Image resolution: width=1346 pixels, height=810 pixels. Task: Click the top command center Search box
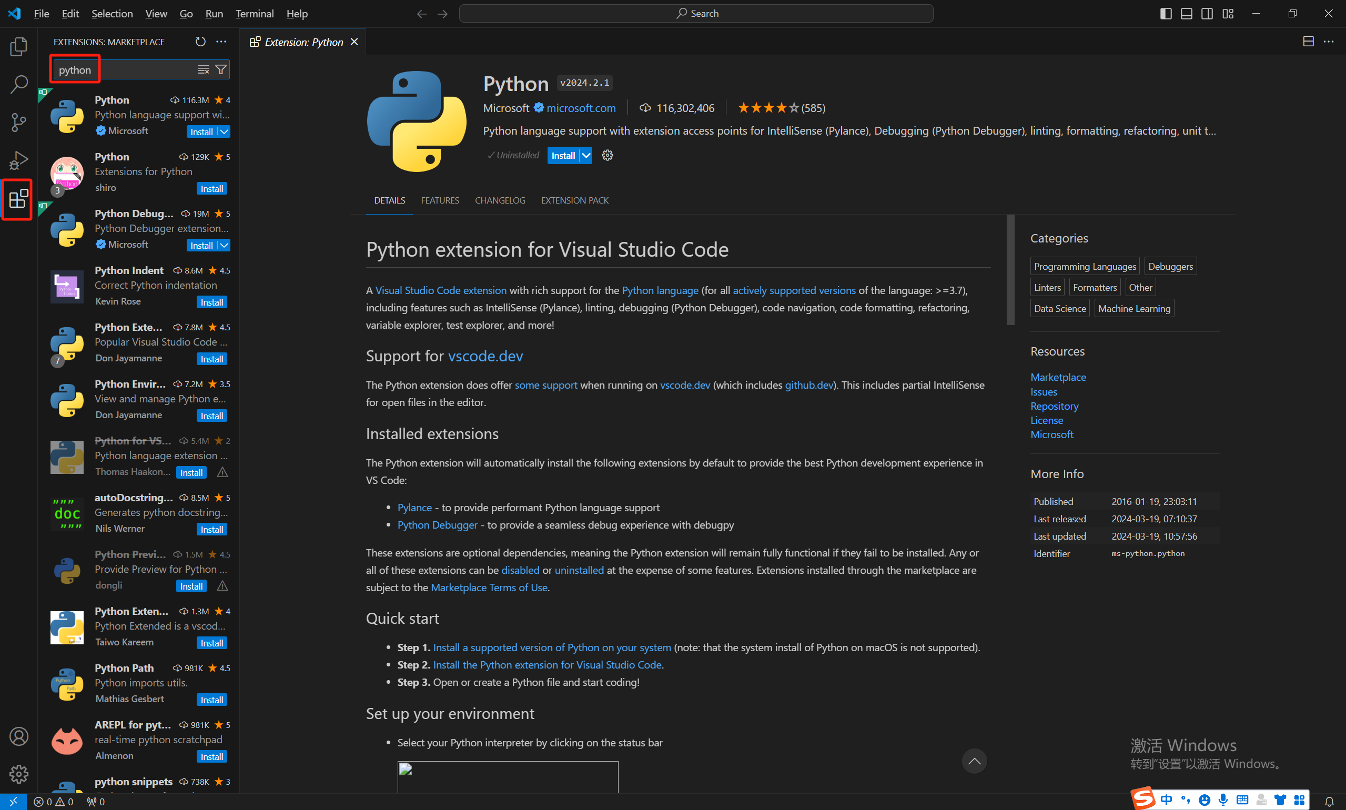click(x=696, y=14)
